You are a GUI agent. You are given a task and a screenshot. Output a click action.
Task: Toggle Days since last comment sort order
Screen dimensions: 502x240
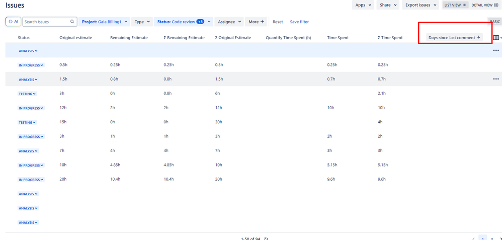click(x=454, y=38)
